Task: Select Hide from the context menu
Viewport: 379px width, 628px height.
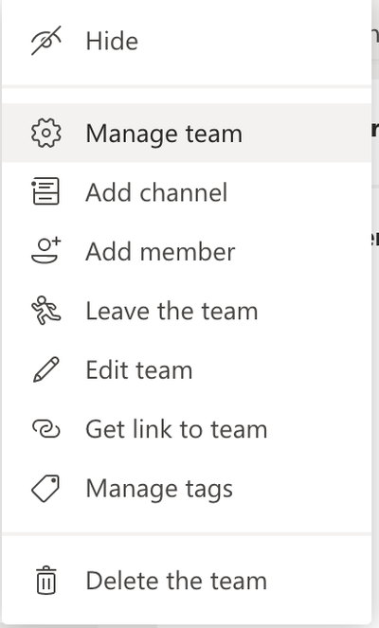Action: 187,41
